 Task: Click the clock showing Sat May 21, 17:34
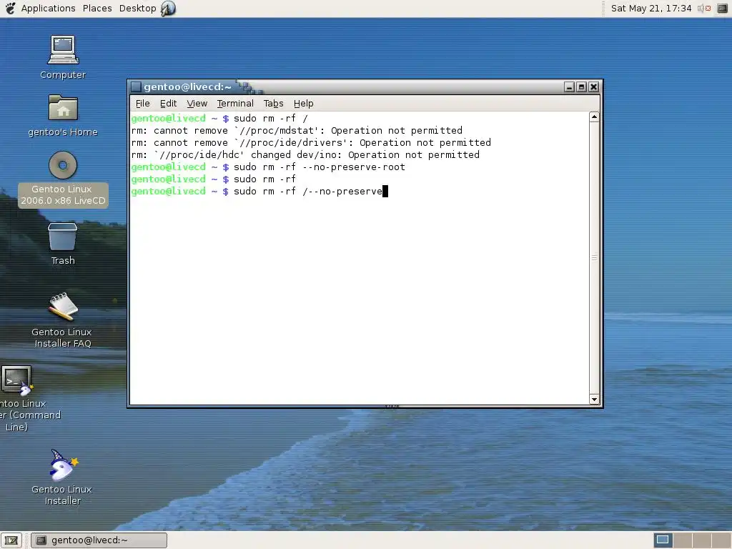pos(651,8)
